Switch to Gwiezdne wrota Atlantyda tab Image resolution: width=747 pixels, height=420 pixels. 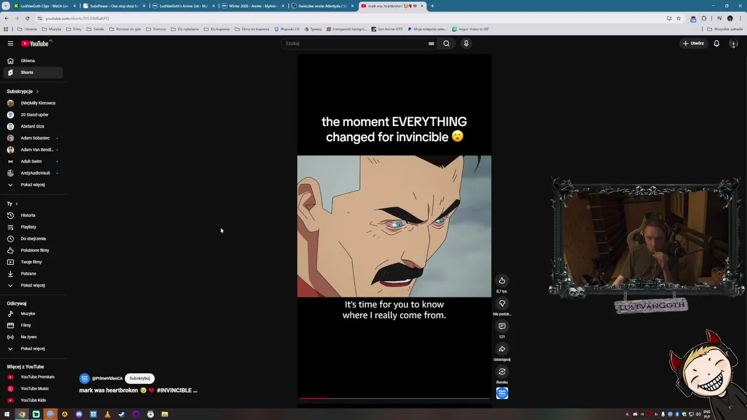[x=323, y=6]
